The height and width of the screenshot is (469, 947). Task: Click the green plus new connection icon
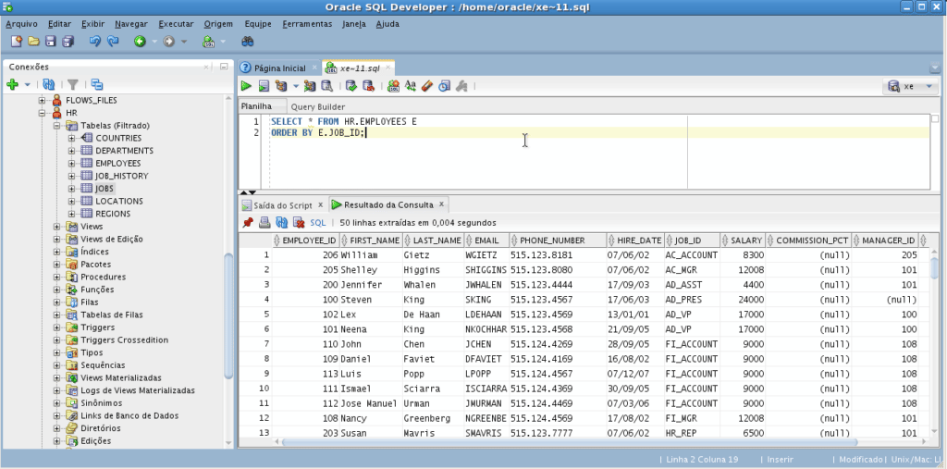pos(13,84)
